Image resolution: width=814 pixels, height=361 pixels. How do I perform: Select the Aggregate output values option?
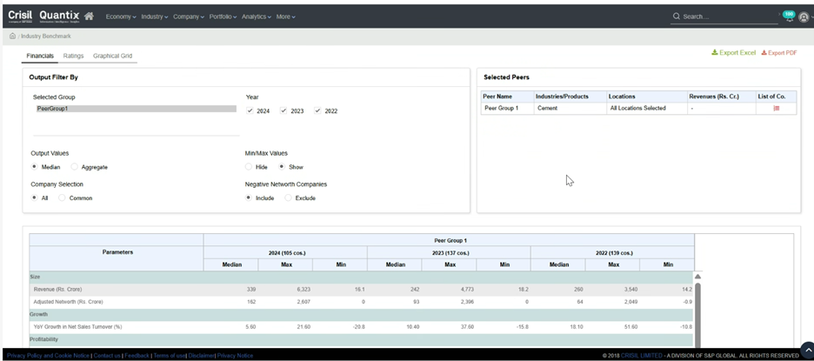[x=75, y=167]
